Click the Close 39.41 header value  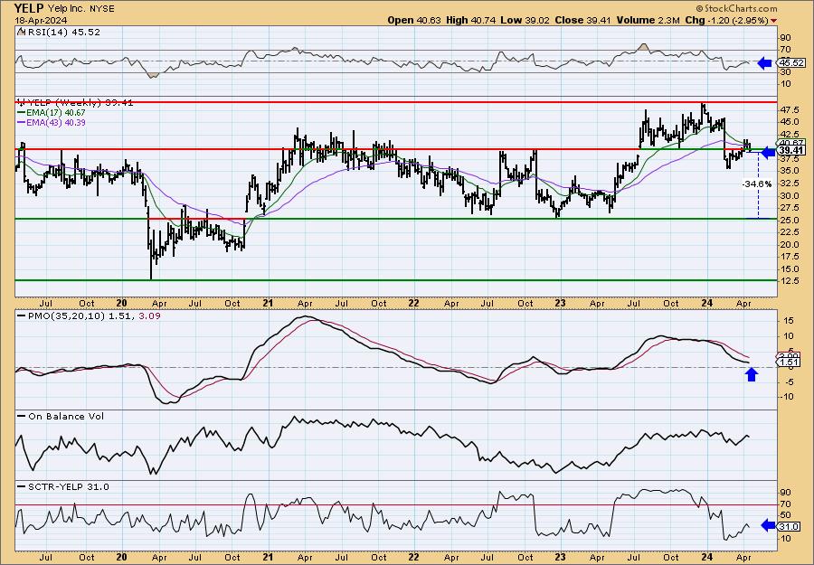pos(583,20)
